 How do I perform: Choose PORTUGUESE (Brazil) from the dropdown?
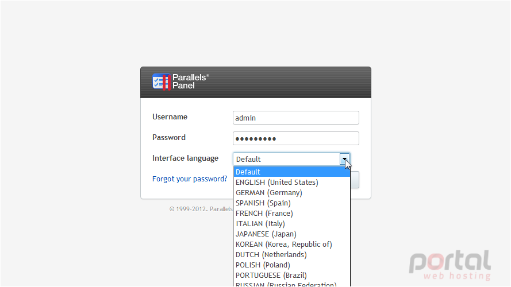click(291, 276)
